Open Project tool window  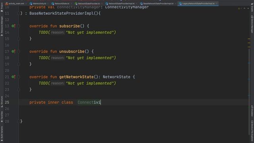(2, 7)
